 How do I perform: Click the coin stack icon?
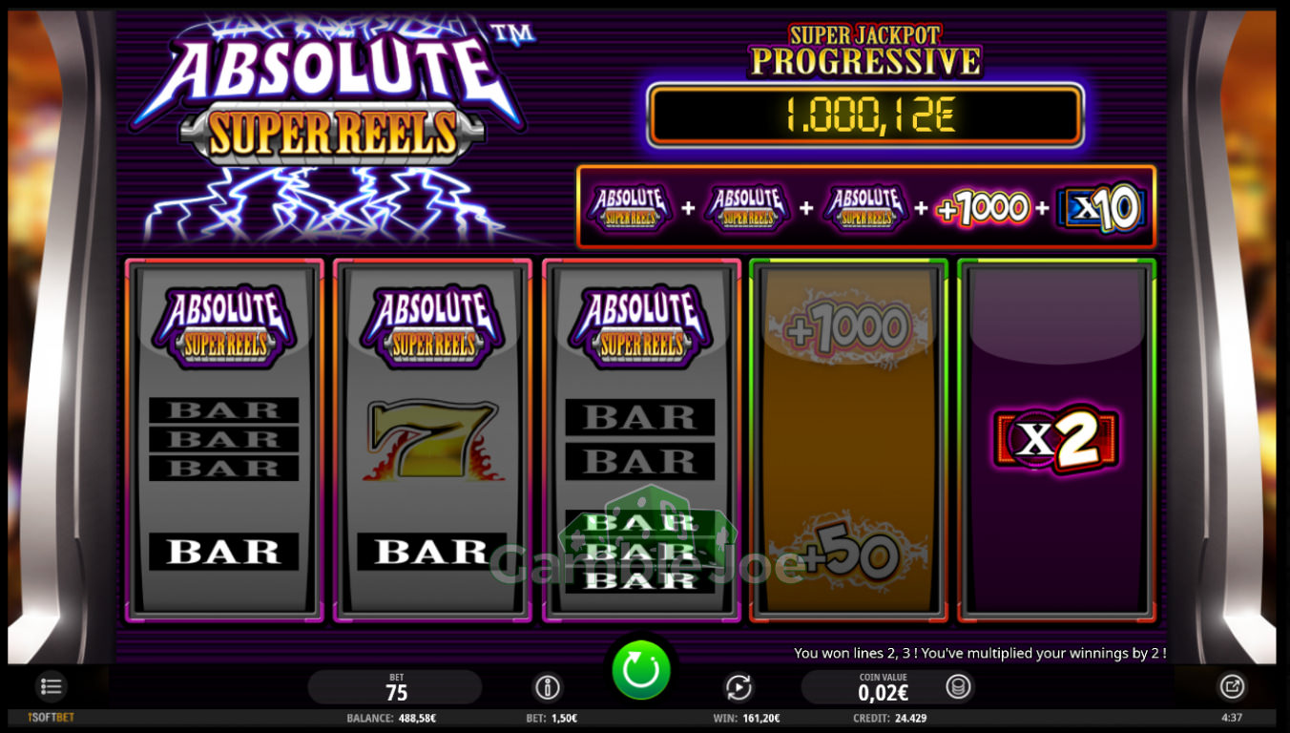(x=959, y=687)
